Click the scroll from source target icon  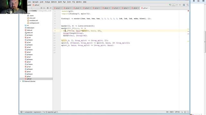click(x=42, y=8)
